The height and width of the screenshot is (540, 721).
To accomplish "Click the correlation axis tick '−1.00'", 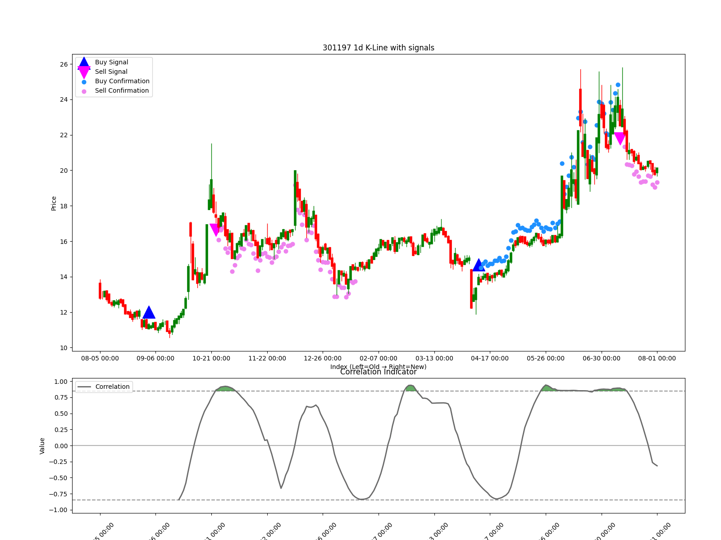I will tap(58, 510).
